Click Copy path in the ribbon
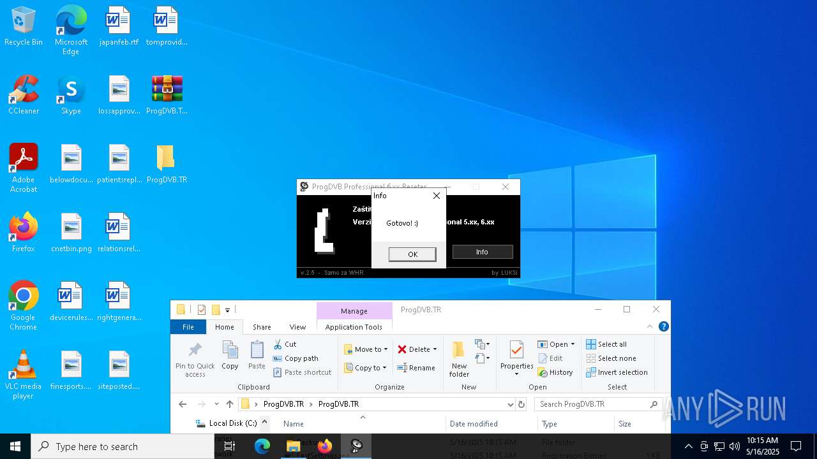Viewport: 817px width, 459px height. tap(296, 358)
